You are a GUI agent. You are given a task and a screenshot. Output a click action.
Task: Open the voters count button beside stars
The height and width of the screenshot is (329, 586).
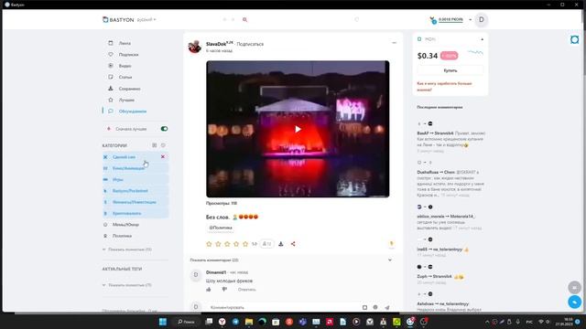point(266,244)
